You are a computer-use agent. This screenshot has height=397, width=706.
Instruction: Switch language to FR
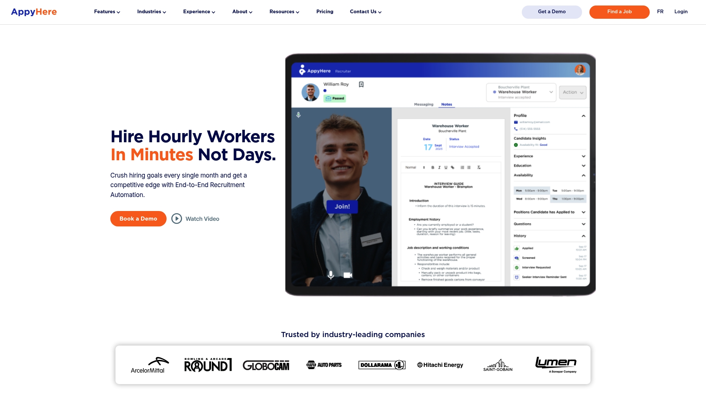660,12
